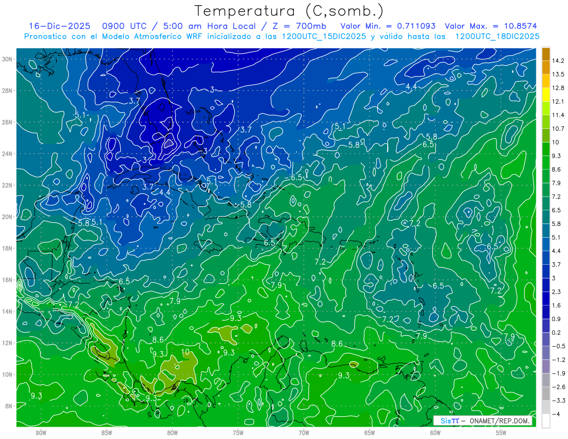Click the colorbar label '-0.5'
Image resolution: width=568 pixels, height=439 pixels.
(558, 346)
